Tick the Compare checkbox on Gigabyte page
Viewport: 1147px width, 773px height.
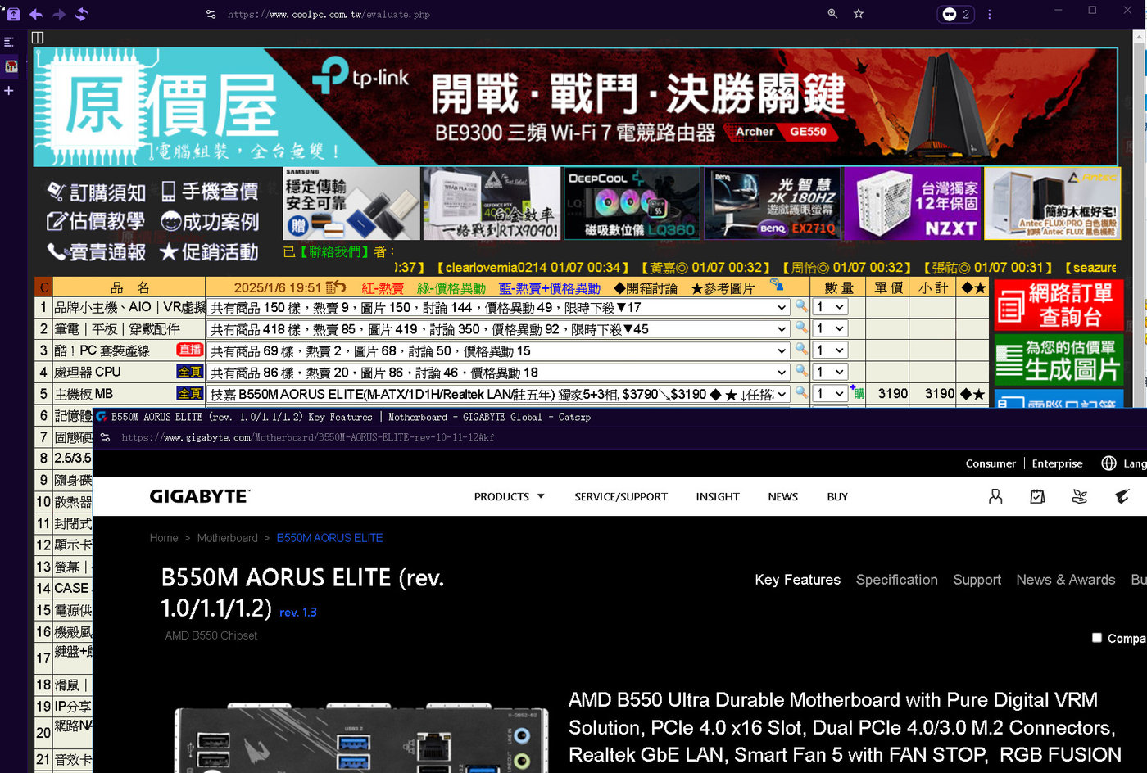click(1097, 638)
